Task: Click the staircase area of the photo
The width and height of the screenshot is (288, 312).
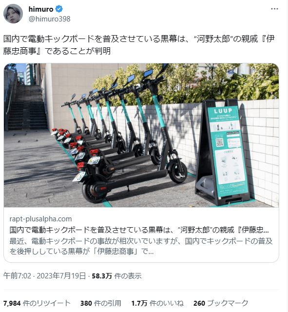Action: click(27, 106)
